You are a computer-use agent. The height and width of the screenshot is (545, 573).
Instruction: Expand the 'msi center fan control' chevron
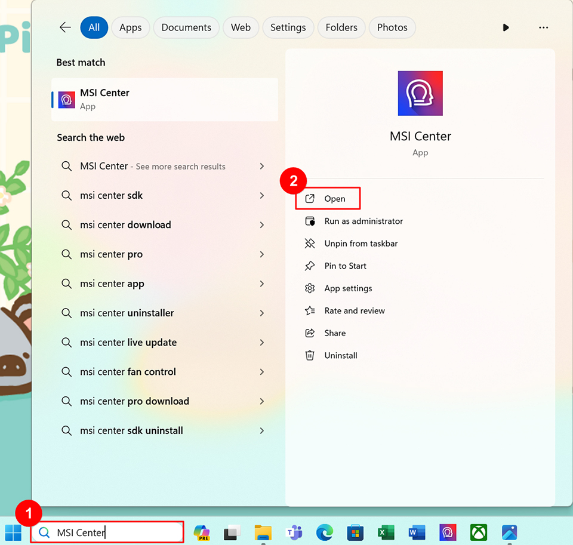pyautogui.click(x=261, y=372)
